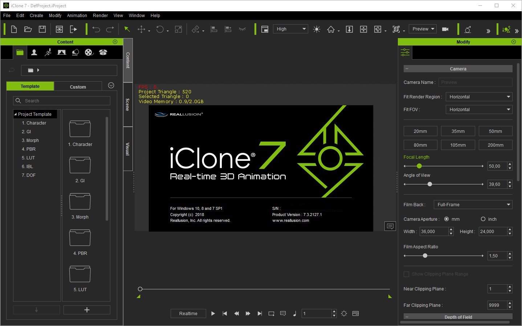The image size is (522, 326).
Task: Select the mm Camera Aperture radio button
Action: [x=446, y=219]
